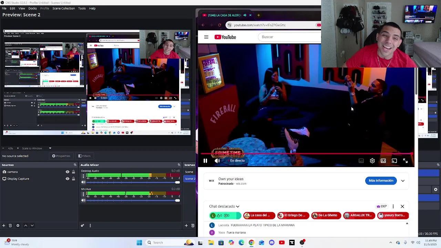Enter YouTube fullscreen mode
This screenshot has width=441, height=248.
click(x=405, y=161)
